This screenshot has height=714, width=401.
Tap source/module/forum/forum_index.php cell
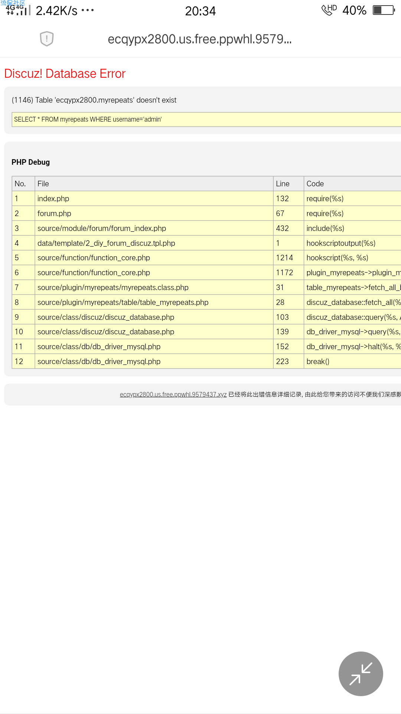pos(154,228)
